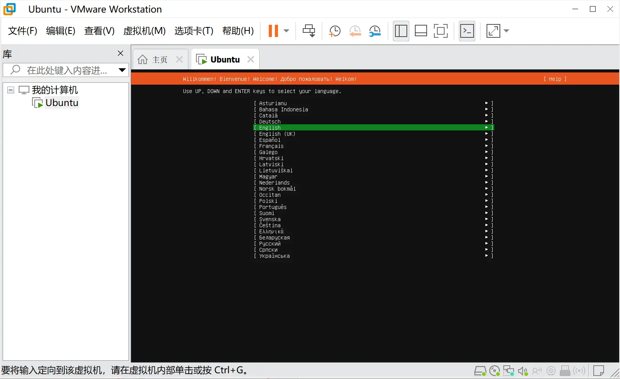Viewport: 620px width, 379px height.
Task: Choose Nederlands from the language list
Action: [374, 183]
